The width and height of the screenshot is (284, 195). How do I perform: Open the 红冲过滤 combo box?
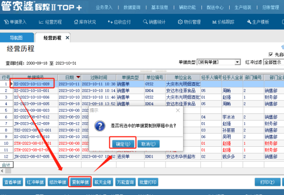[x=274, y=62]
